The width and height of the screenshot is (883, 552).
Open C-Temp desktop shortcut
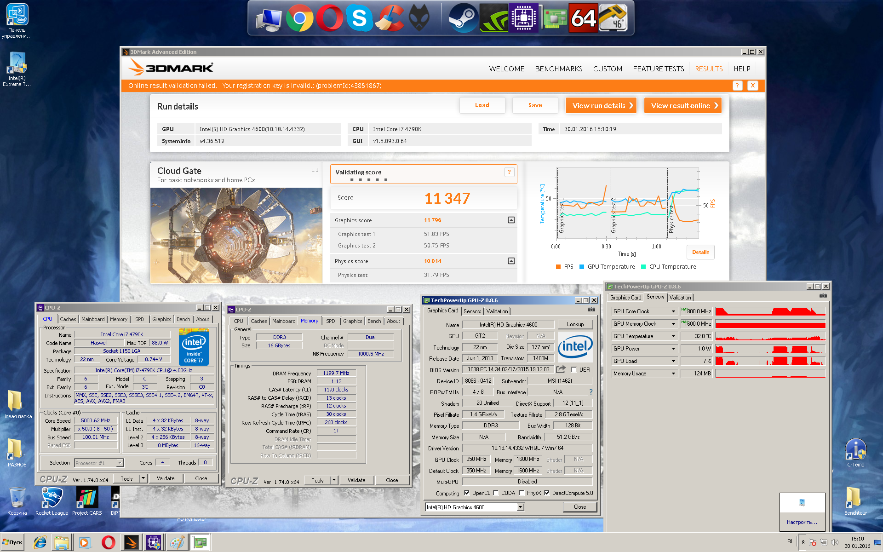click(x=855, y=453)
